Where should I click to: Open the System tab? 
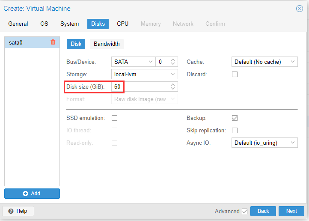69,24
